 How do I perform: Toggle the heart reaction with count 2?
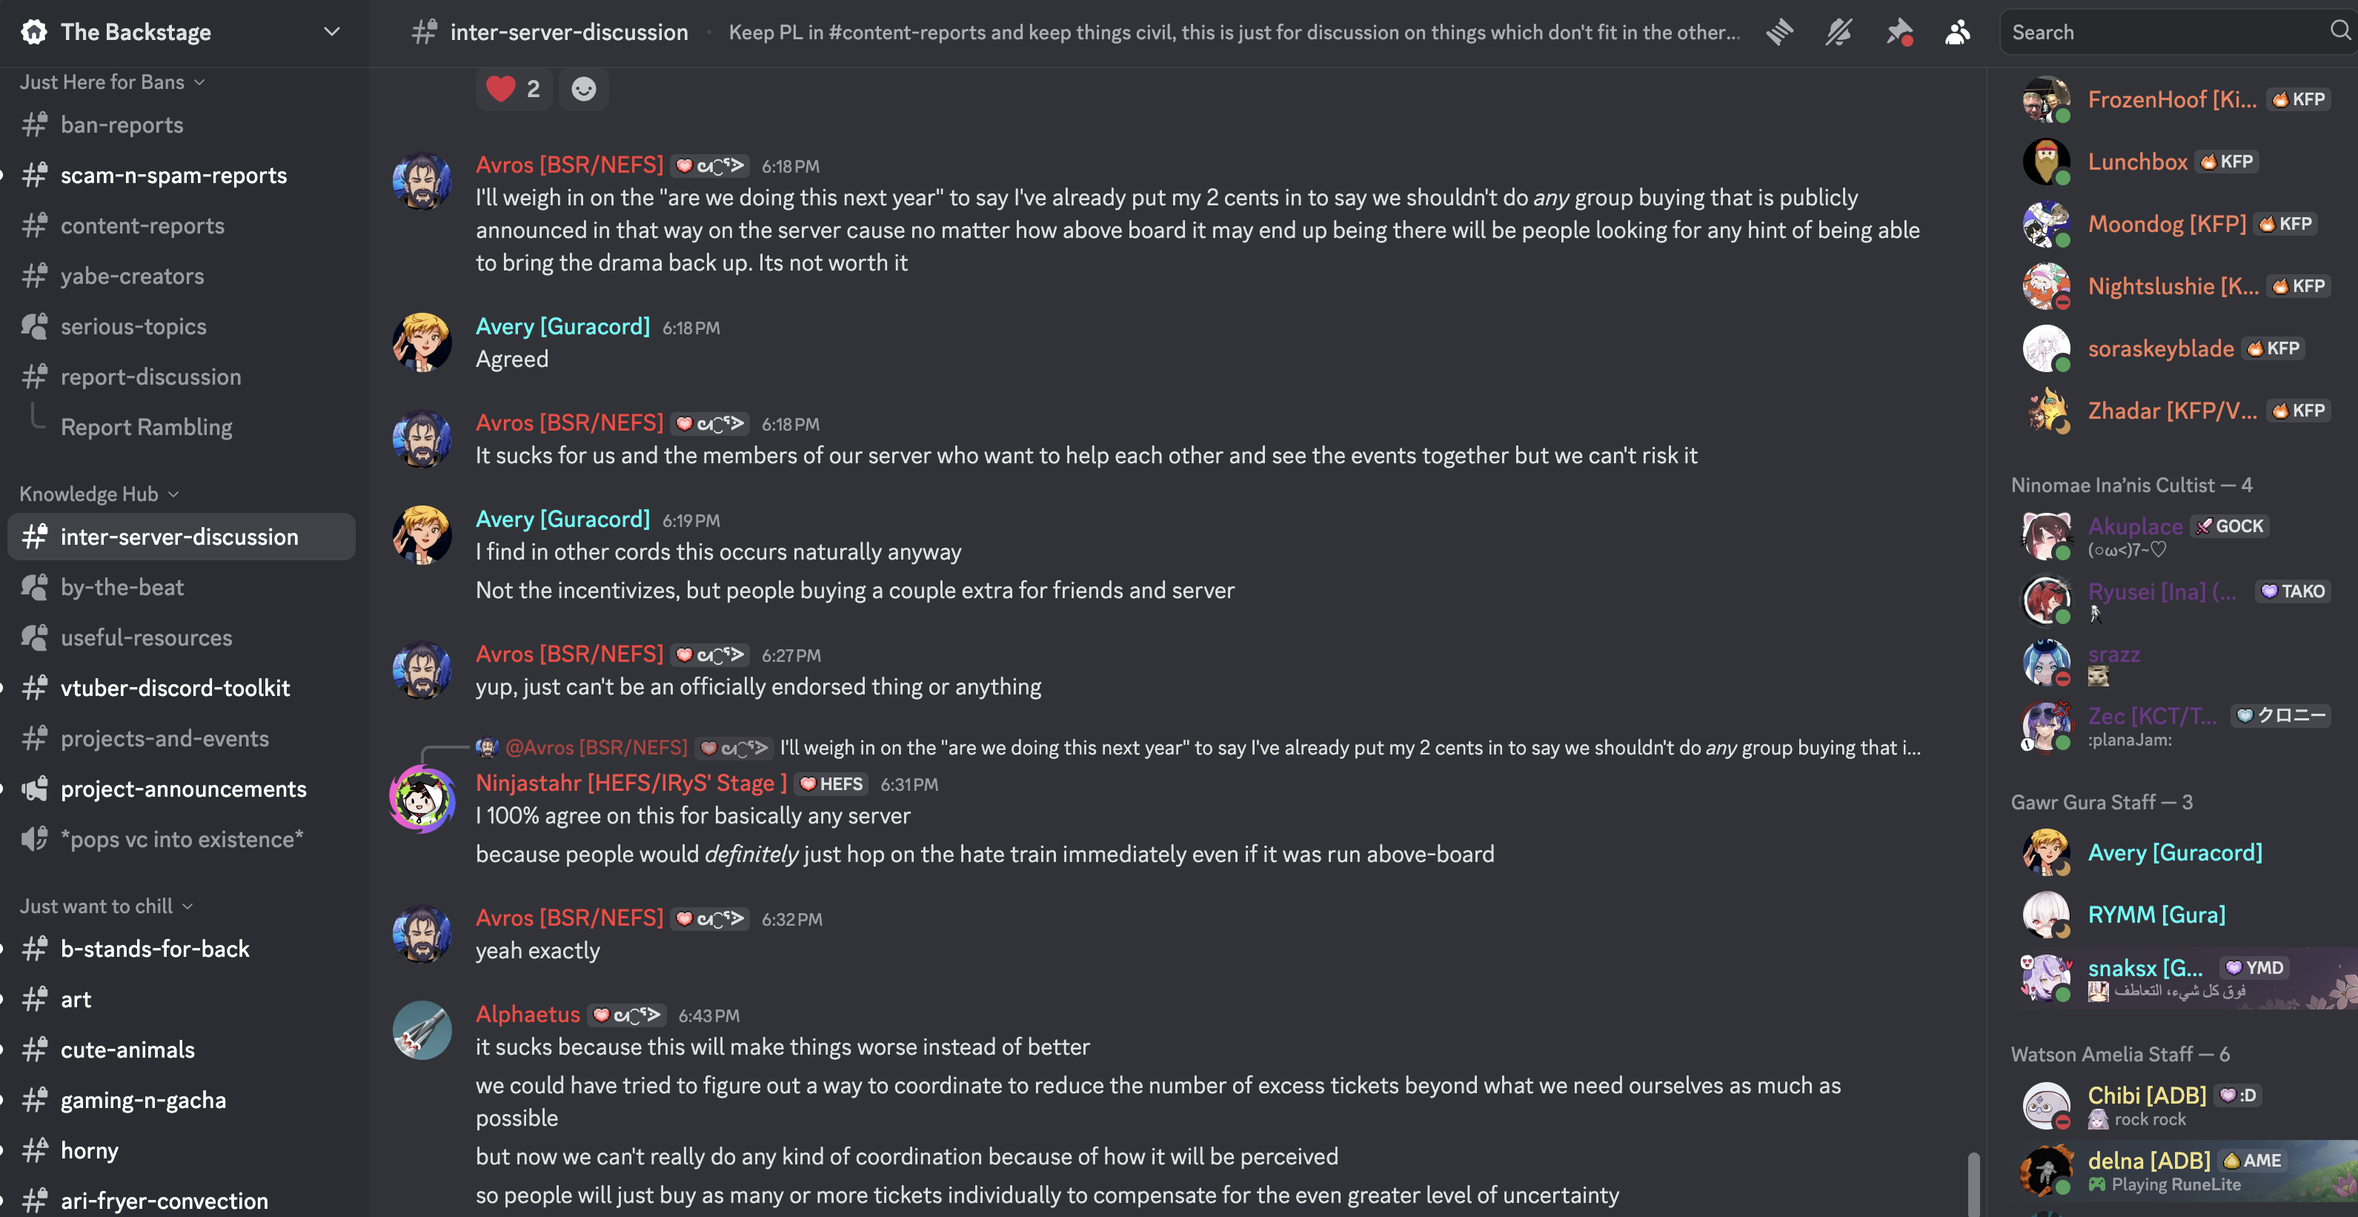(514, 89)
